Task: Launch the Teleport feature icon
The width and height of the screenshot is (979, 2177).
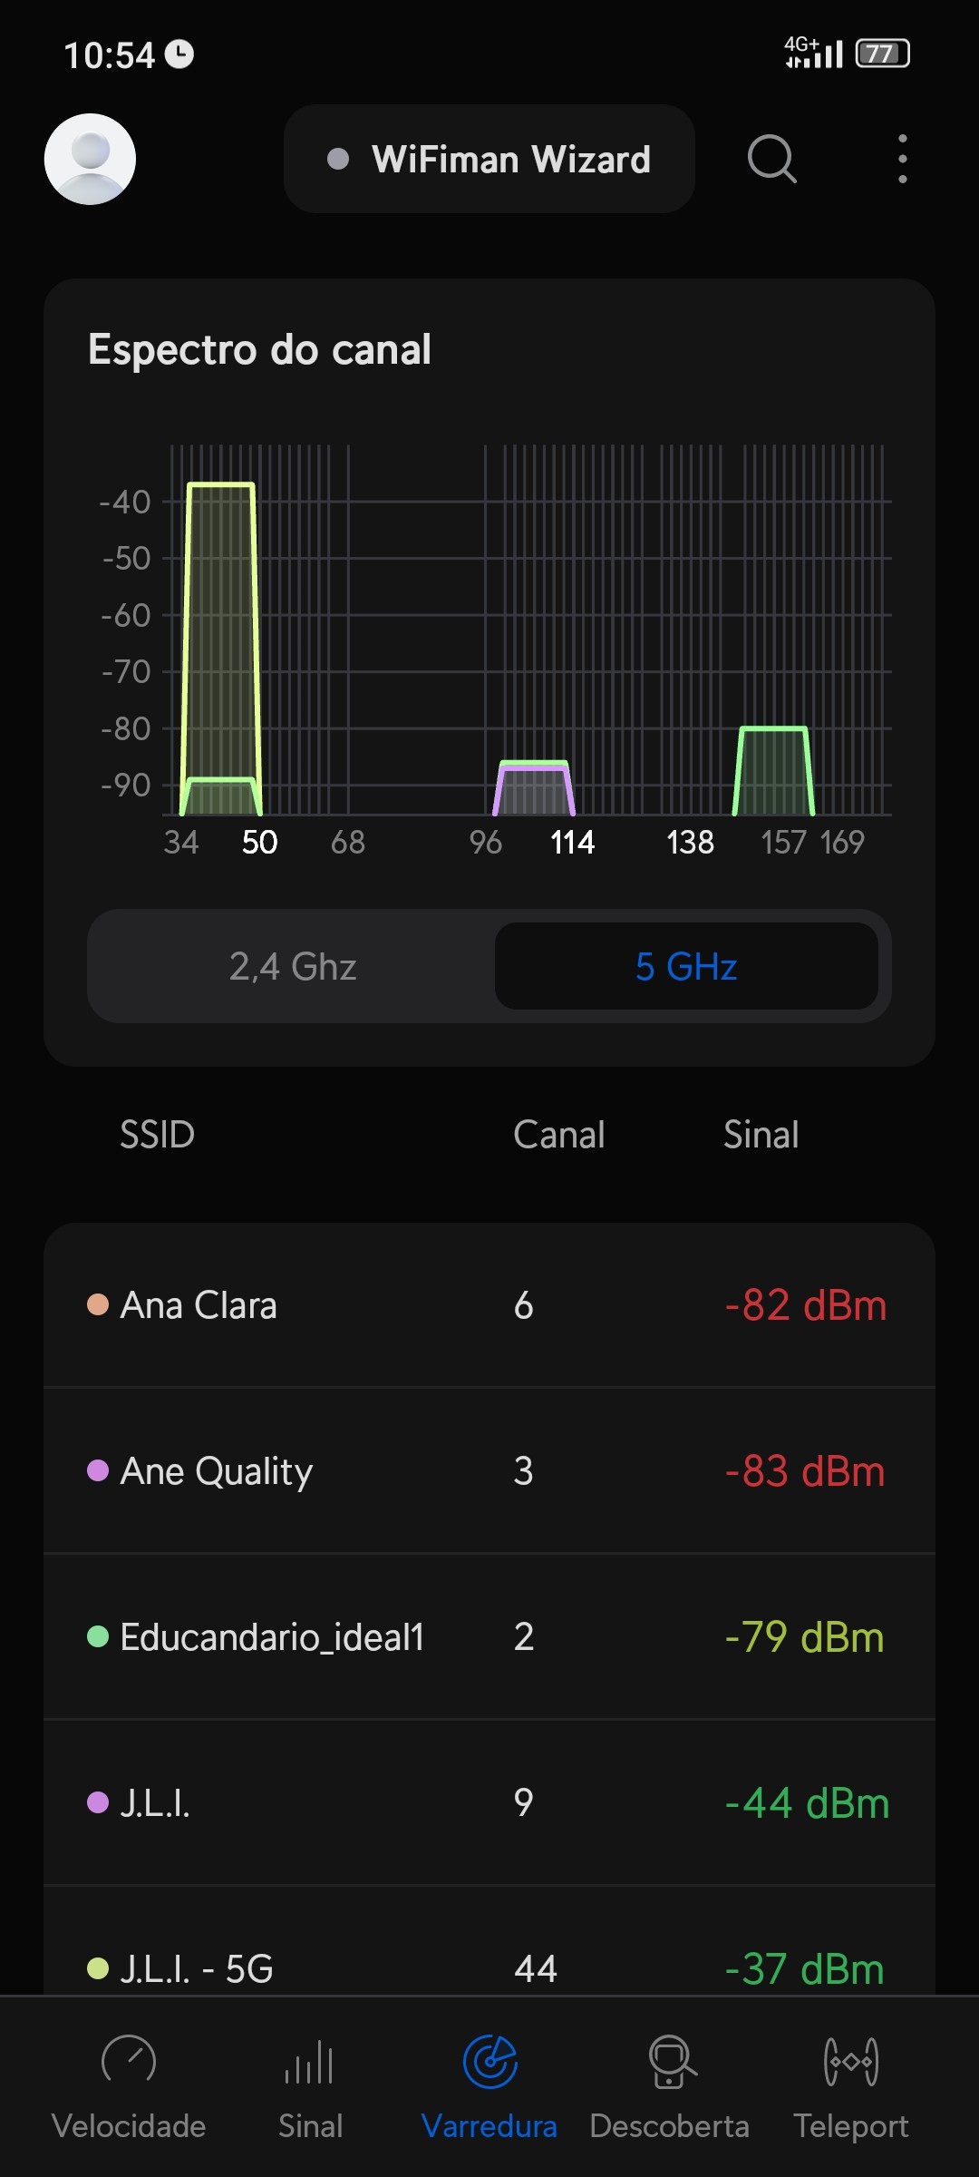Action: click(x=850, y=2061)
